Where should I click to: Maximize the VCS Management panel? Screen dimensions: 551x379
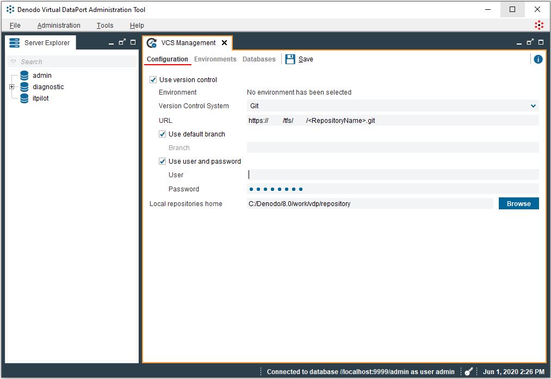(541, 42)
